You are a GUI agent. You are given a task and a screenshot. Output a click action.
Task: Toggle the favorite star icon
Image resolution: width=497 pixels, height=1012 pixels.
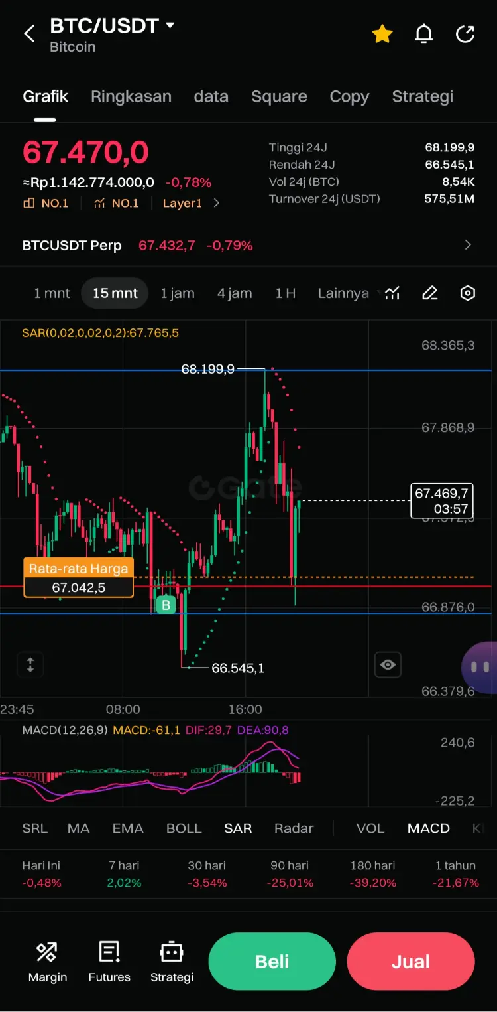point(382,34)
